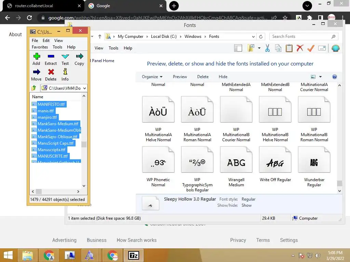
Task: Reload the Chrome page
Action: pyautogui.click(x=29, y=18)
